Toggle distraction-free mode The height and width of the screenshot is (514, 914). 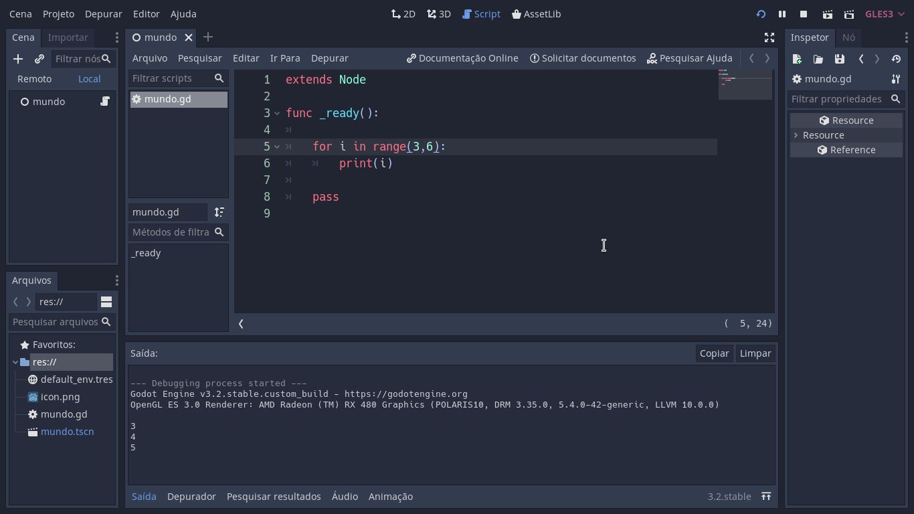769,37
